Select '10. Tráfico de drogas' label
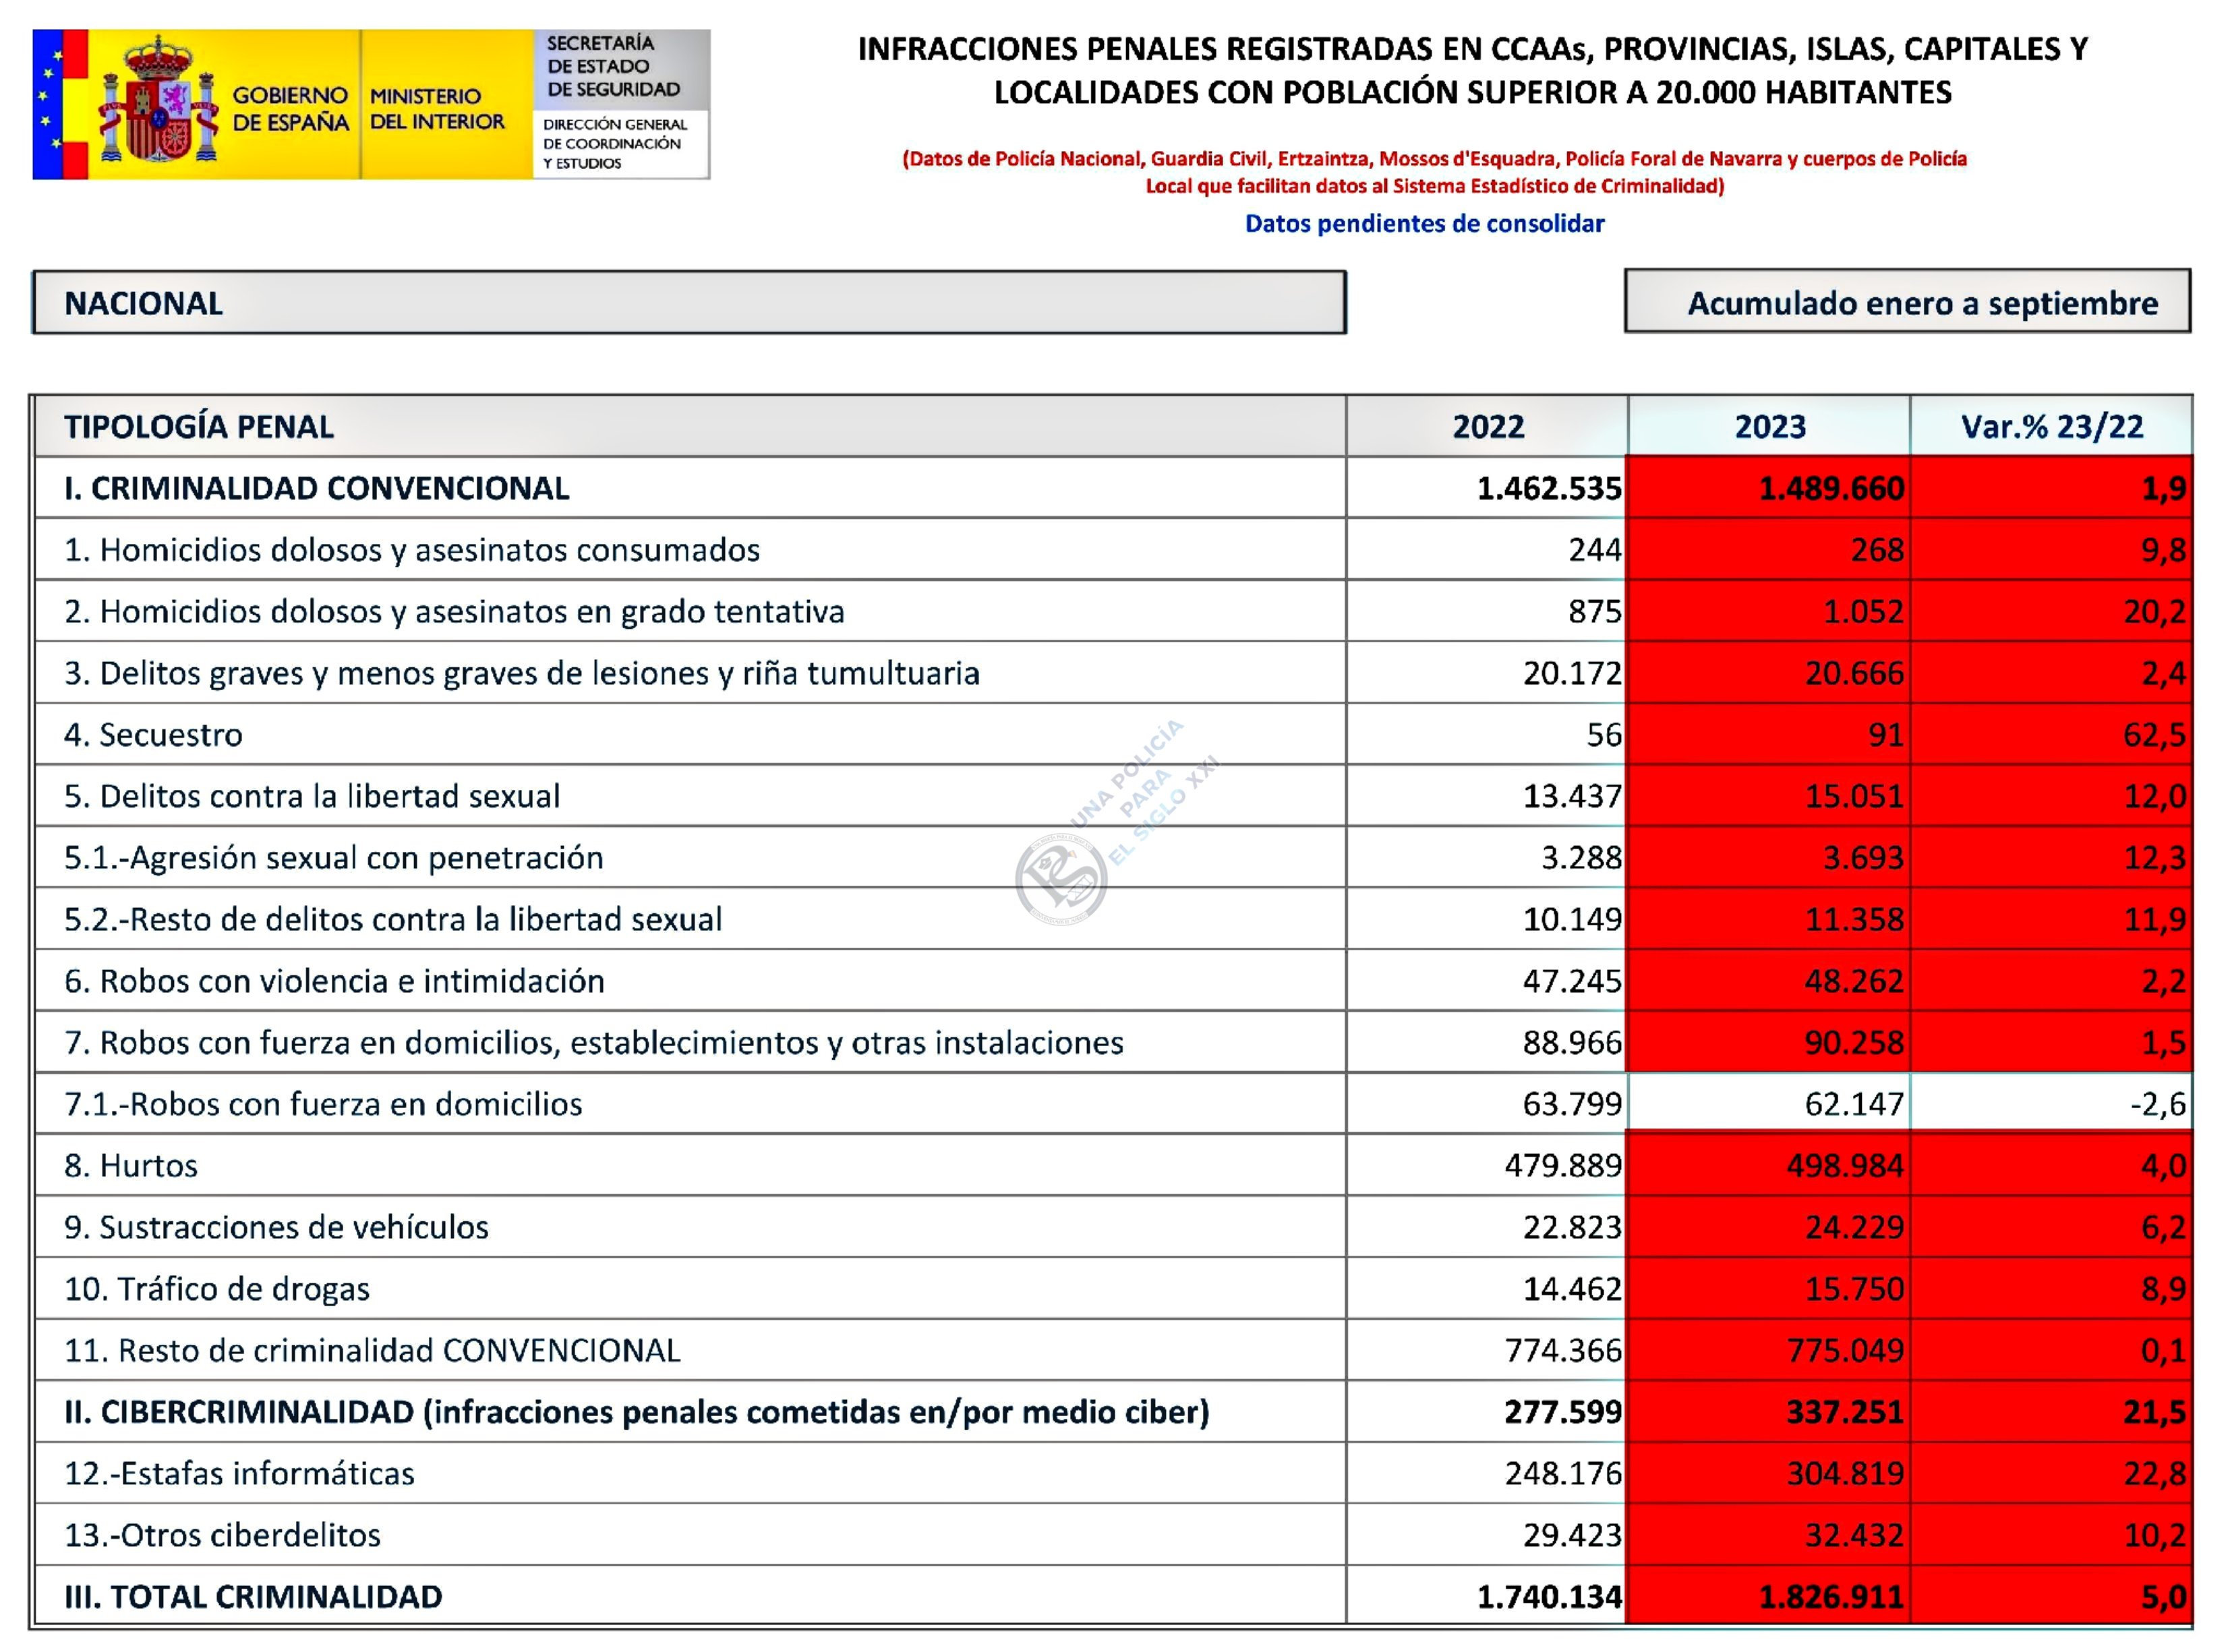2230x1652 pixels. coord(217,1289)
